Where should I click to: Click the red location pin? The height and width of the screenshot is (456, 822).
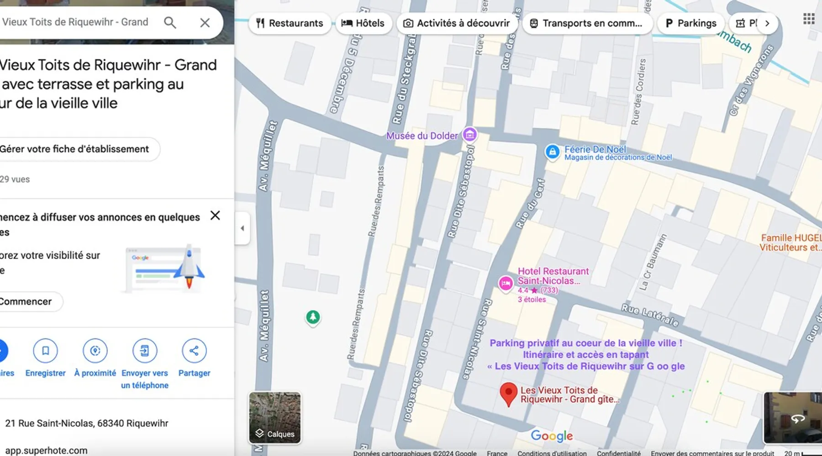(x=508, y=394)
